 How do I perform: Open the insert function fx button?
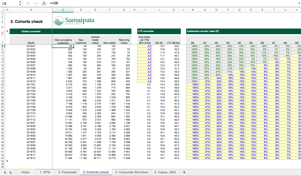[x=44, y=3]
